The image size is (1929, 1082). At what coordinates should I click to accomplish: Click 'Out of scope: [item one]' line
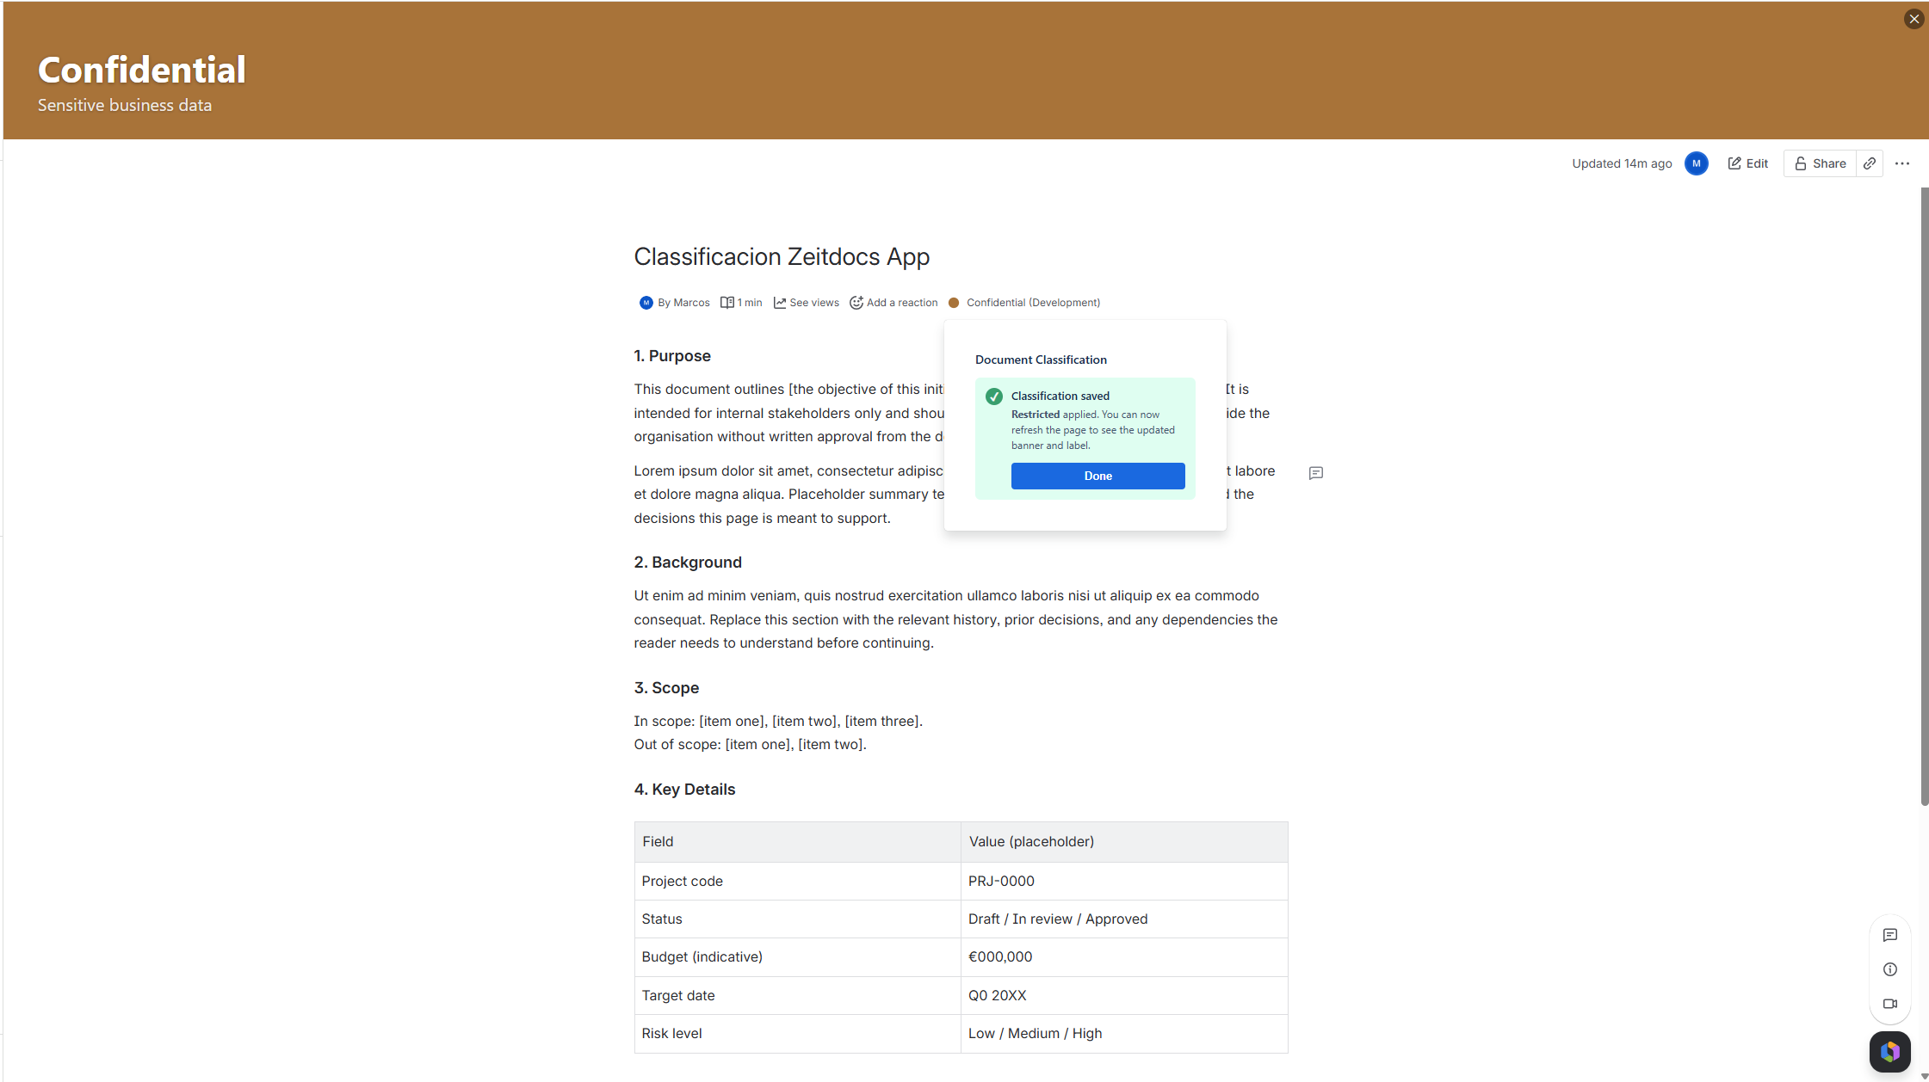click(750, 745)
